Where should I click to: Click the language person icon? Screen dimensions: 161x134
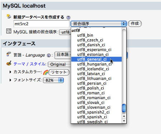coord(9,54)
